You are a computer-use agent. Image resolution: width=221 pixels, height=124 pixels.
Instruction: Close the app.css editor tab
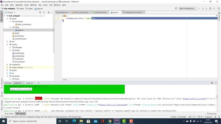[x=120, y=12]
